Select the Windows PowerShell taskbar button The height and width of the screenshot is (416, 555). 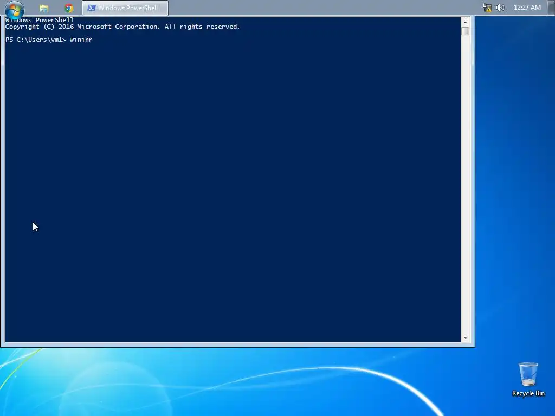click(125, 8)
